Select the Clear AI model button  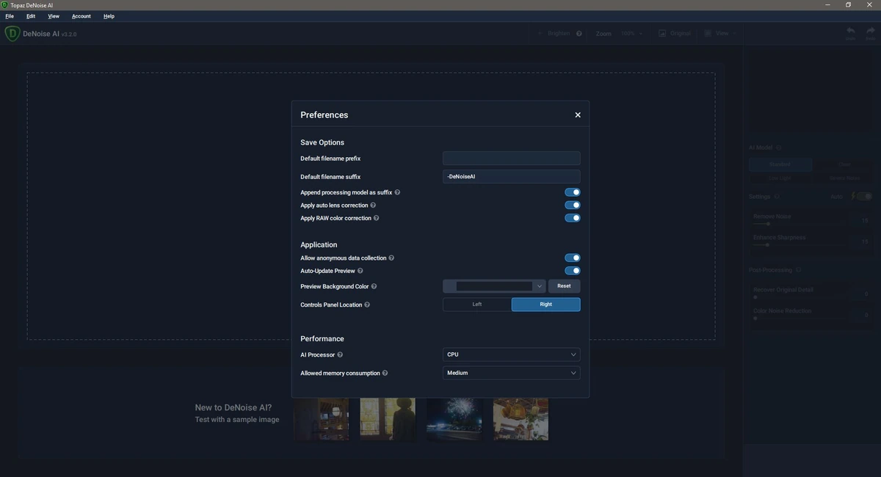pos(844,164)
